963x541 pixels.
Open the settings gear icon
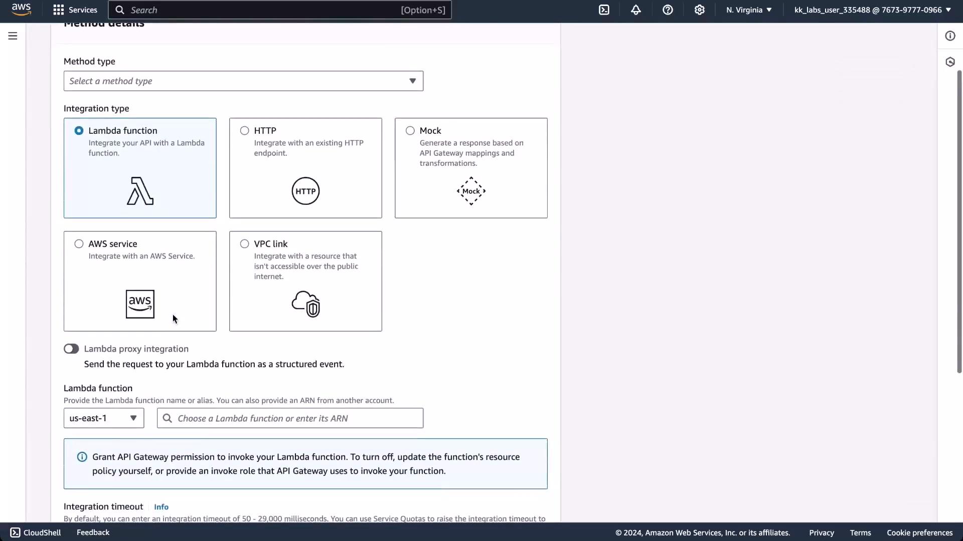coord(700,10)
